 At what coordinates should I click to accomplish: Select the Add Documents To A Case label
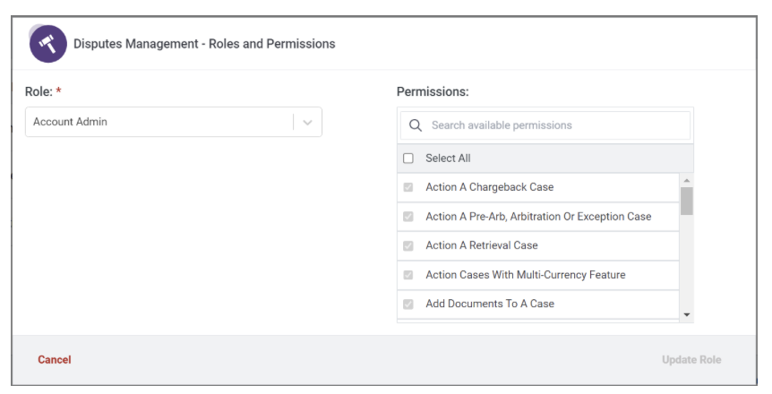(489, 304)
